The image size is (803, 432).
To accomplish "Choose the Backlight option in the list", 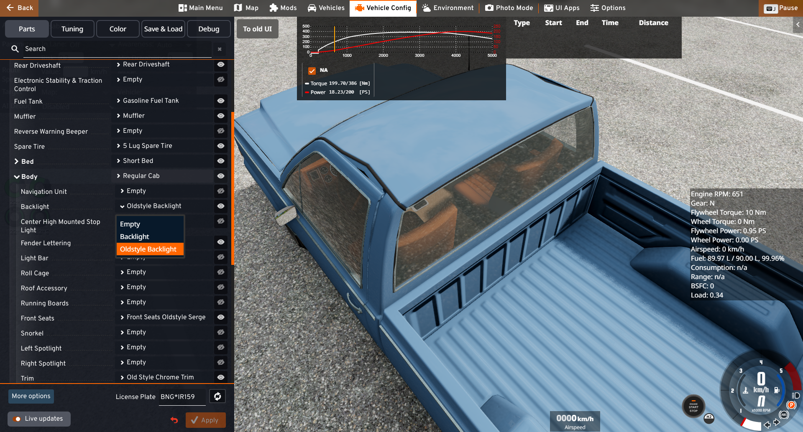I will 150,237.
